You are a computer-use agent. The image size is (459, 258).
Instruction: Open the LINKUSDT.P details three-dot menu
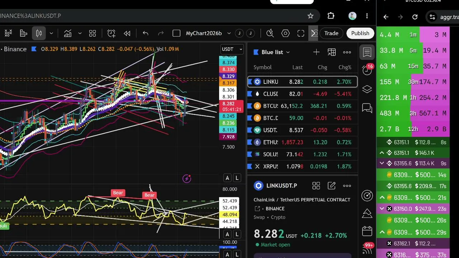[x=347, y=186]
